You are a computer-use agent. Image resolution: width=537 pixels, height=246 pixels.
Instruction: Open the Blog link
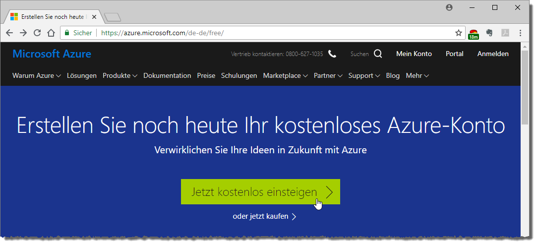393,76
